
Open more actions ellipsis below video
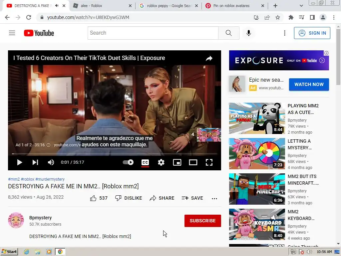click(x=214, y=199)
